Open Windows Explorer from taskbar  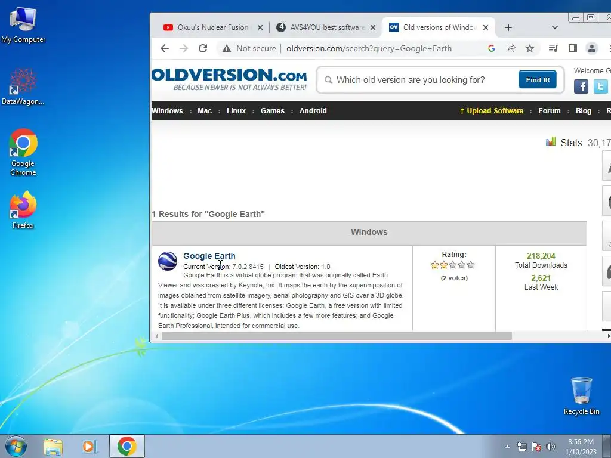point(53,446)
